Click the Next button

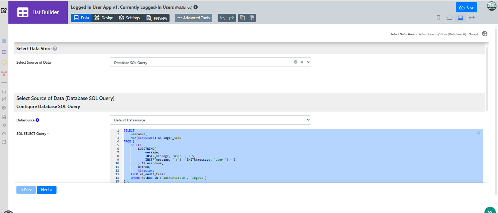pyautogui.click(x=47, y=190)
